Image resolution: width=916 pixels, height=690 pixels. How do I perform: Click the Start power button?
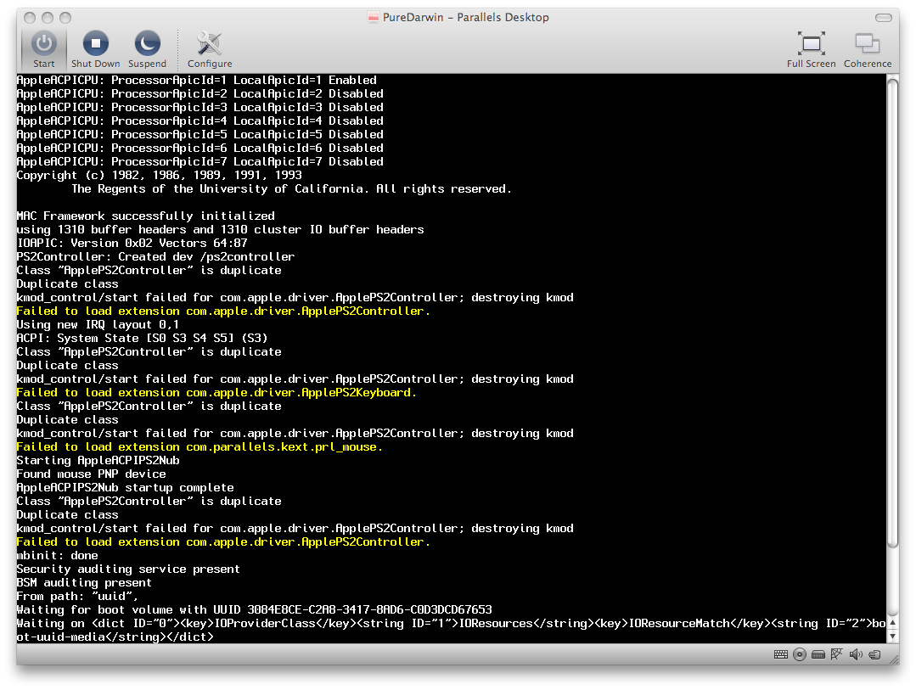pyautogui.click(x=44, y=49)
